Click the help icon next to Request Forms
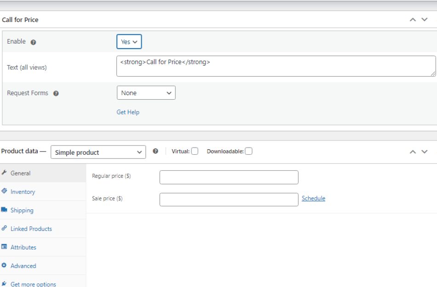Image resolution: width=437 pixels, height=287 pixels. [56, 93]
